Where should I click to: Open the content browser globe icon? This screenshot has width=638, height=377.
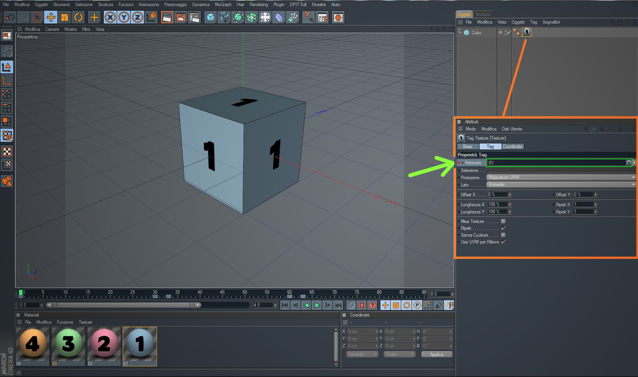pos(338,17)
